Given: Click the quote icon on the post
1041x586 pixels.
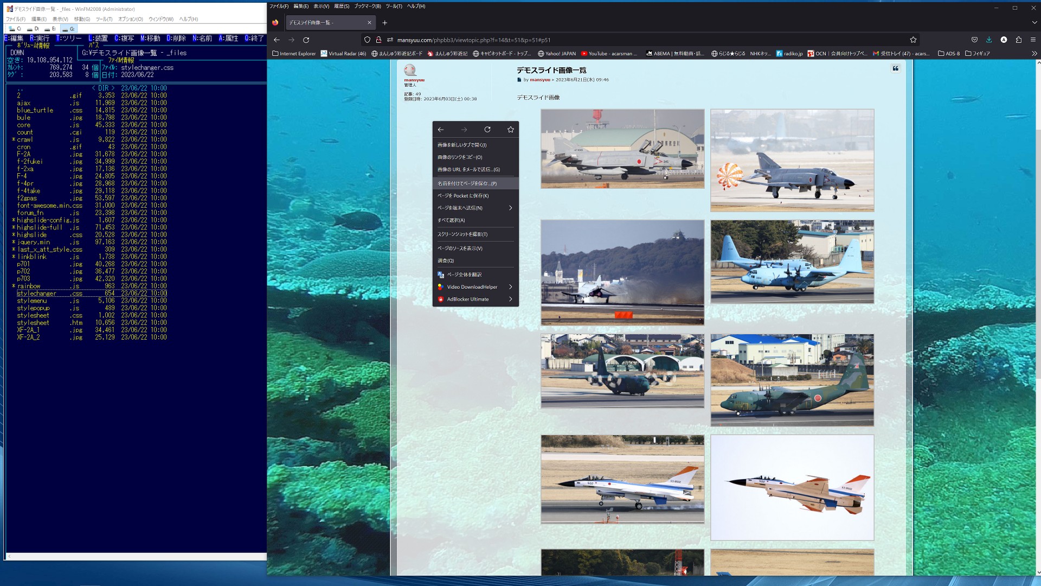Looking at the screenshot, I should [x=896, y=68].
